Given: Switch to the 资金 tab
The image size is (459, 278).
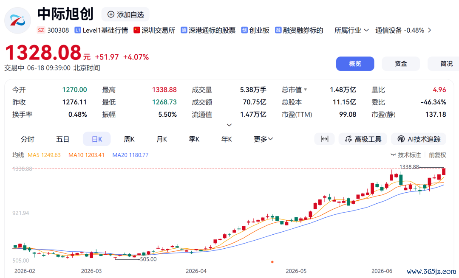Looking at the screenshot, I should (401, 63).
